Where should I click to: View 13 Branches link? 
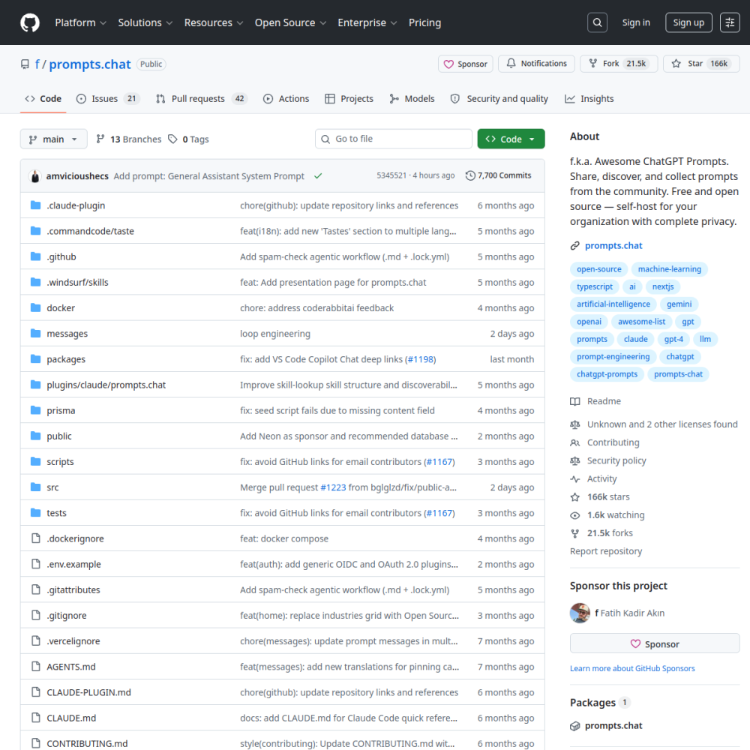129,139
